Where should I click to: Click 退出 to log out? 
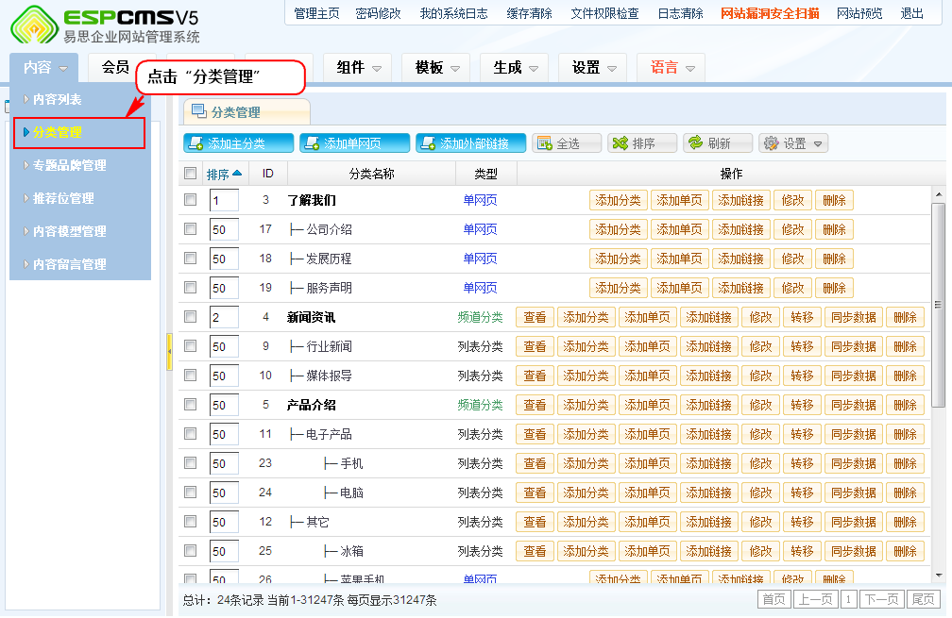pyautogui.click(x=912, y=13)
